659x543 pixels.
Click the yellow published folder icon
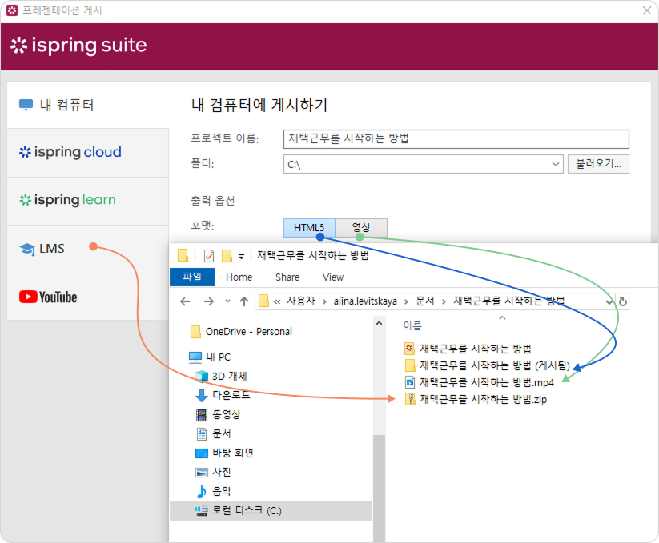(x=410, y=365)
